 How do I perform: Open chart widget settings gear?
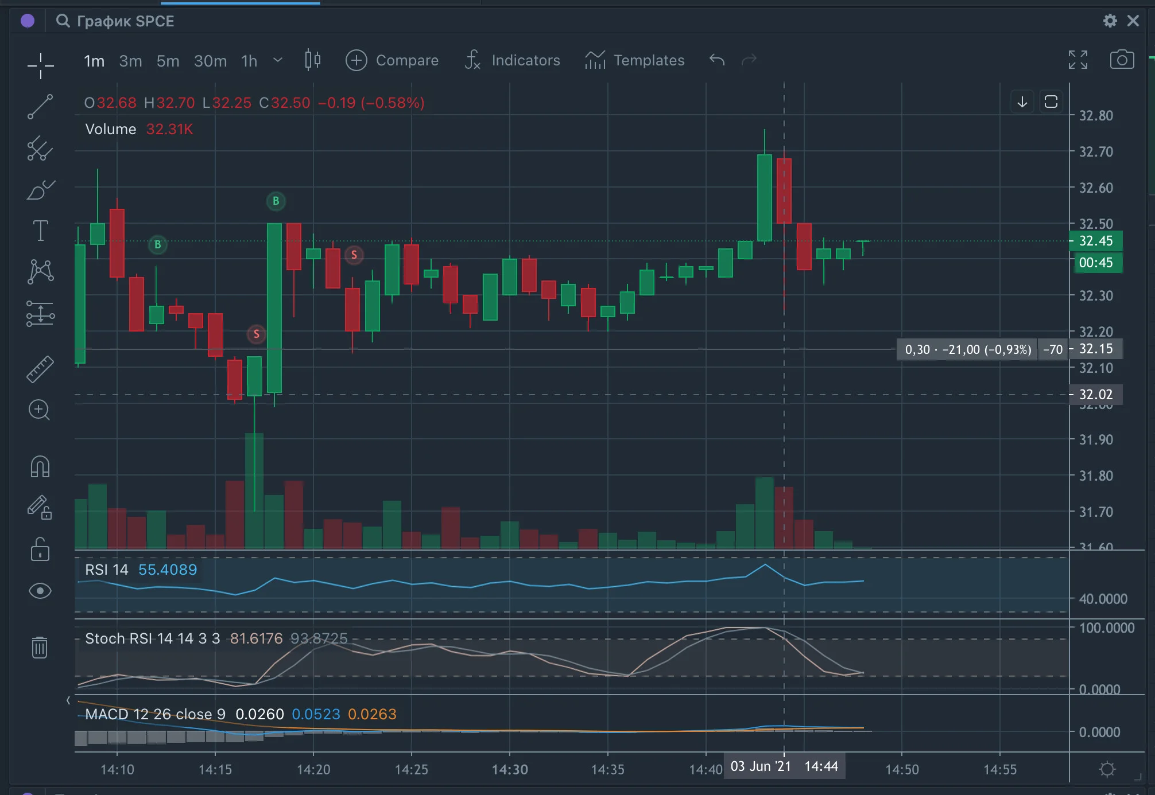click(x=1110, y=21)
